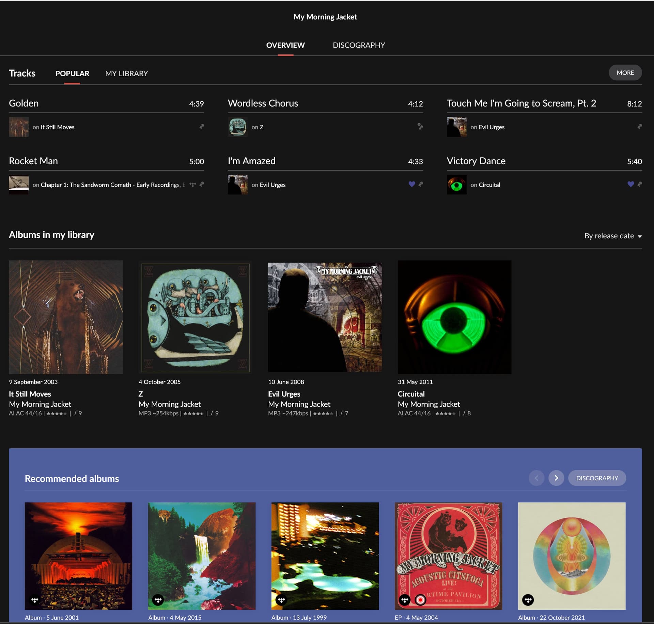Open the recommended album from 5 June 2001
The width and height of the screenshot is (654, 624).
click(78, 556)
